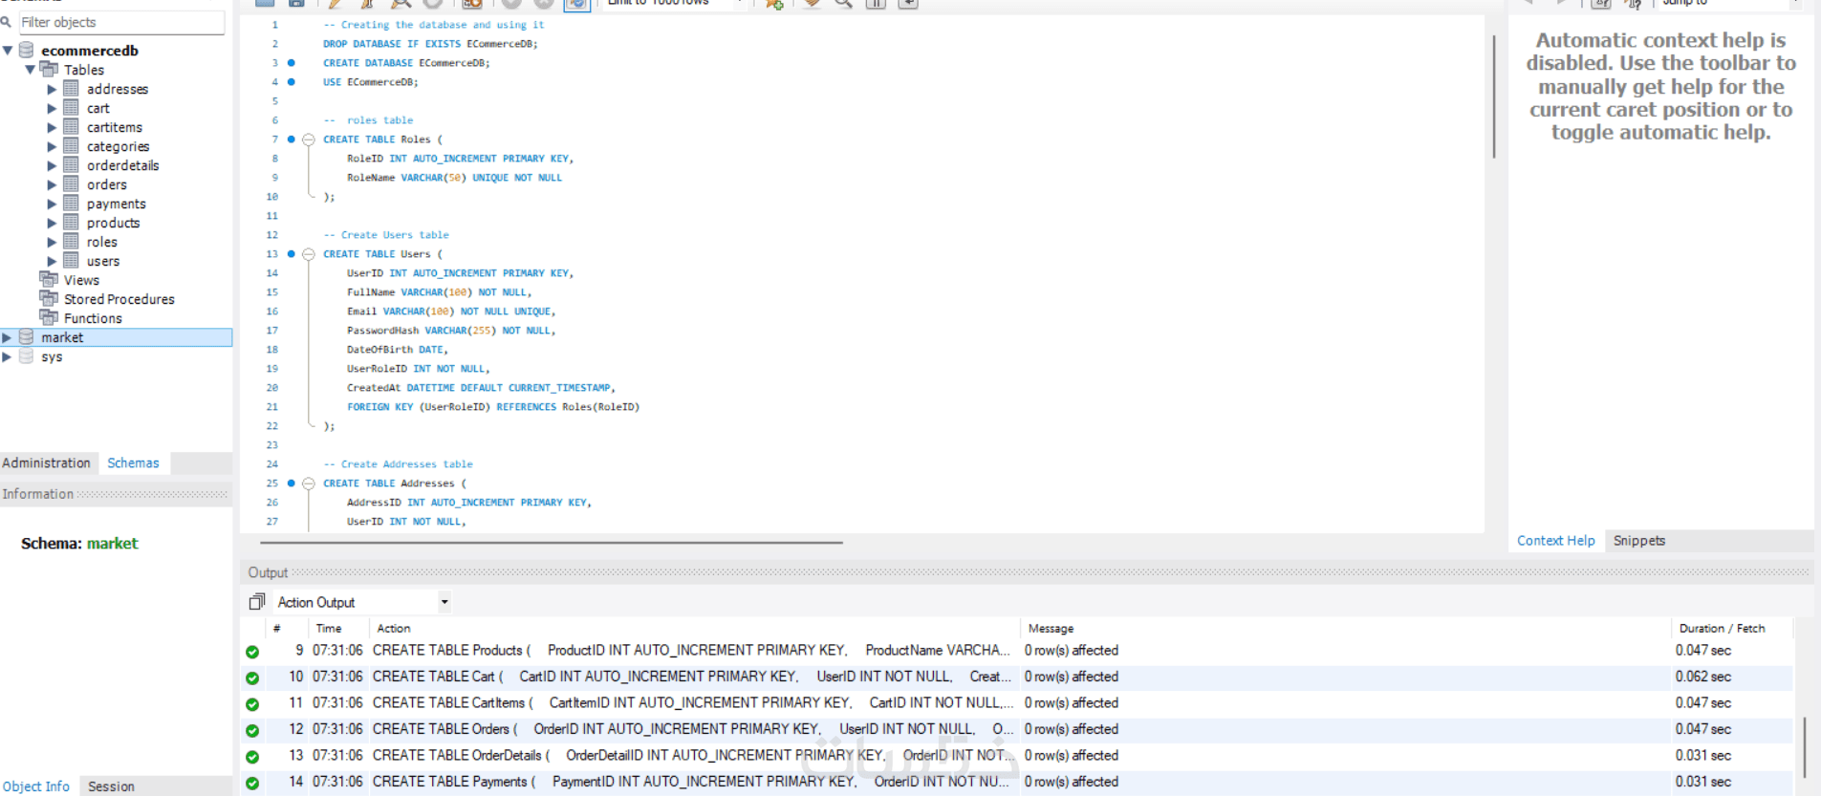
Task: Click the roles table icon
Action: click(71, 241)
